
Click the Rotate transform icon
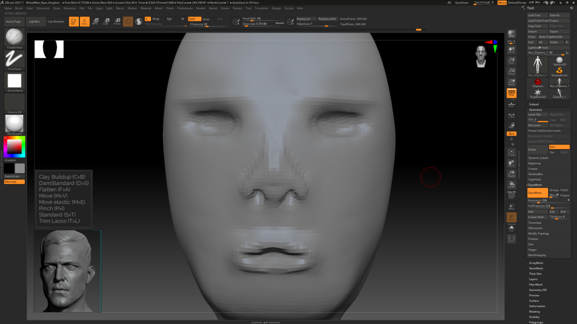click(x=117, y=22)
